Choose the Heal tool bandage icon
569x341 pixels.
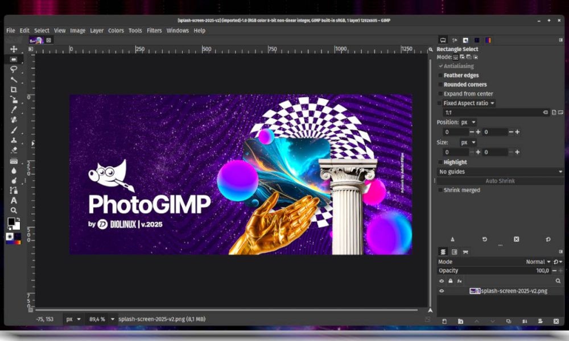[x=14, y=120]
